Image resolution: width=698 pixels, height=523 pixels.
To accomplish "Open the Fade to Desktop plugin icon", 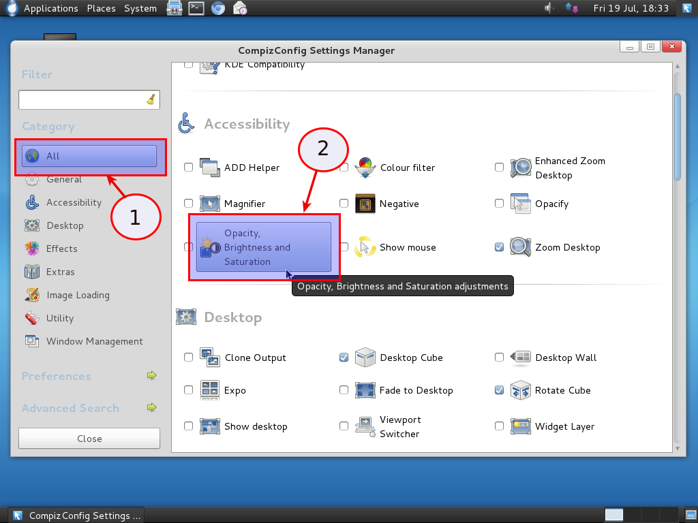I will coord(365,390).
